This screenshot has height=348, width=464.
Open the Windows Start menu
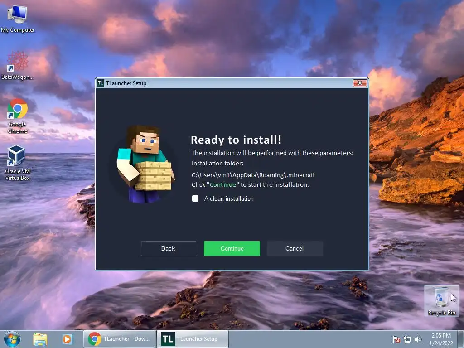[12, 339]
